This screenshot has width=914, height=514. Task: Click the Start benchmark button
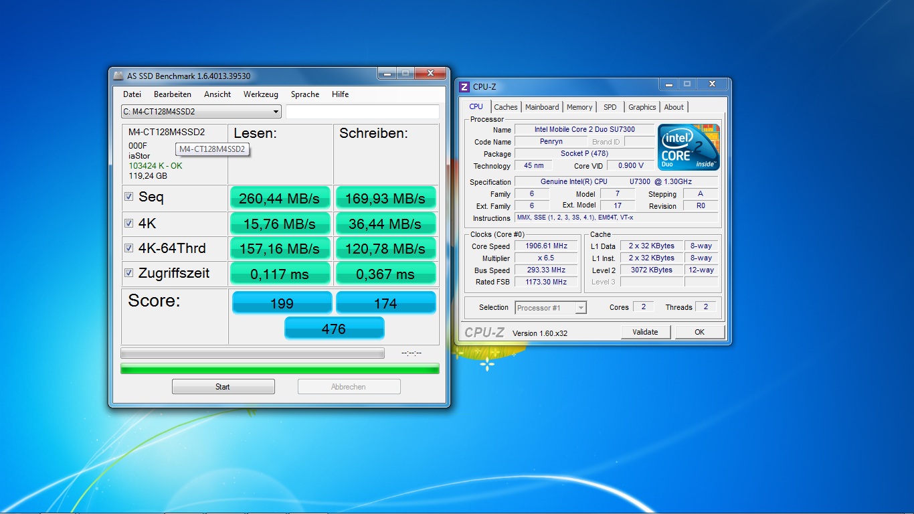point(223,387)
